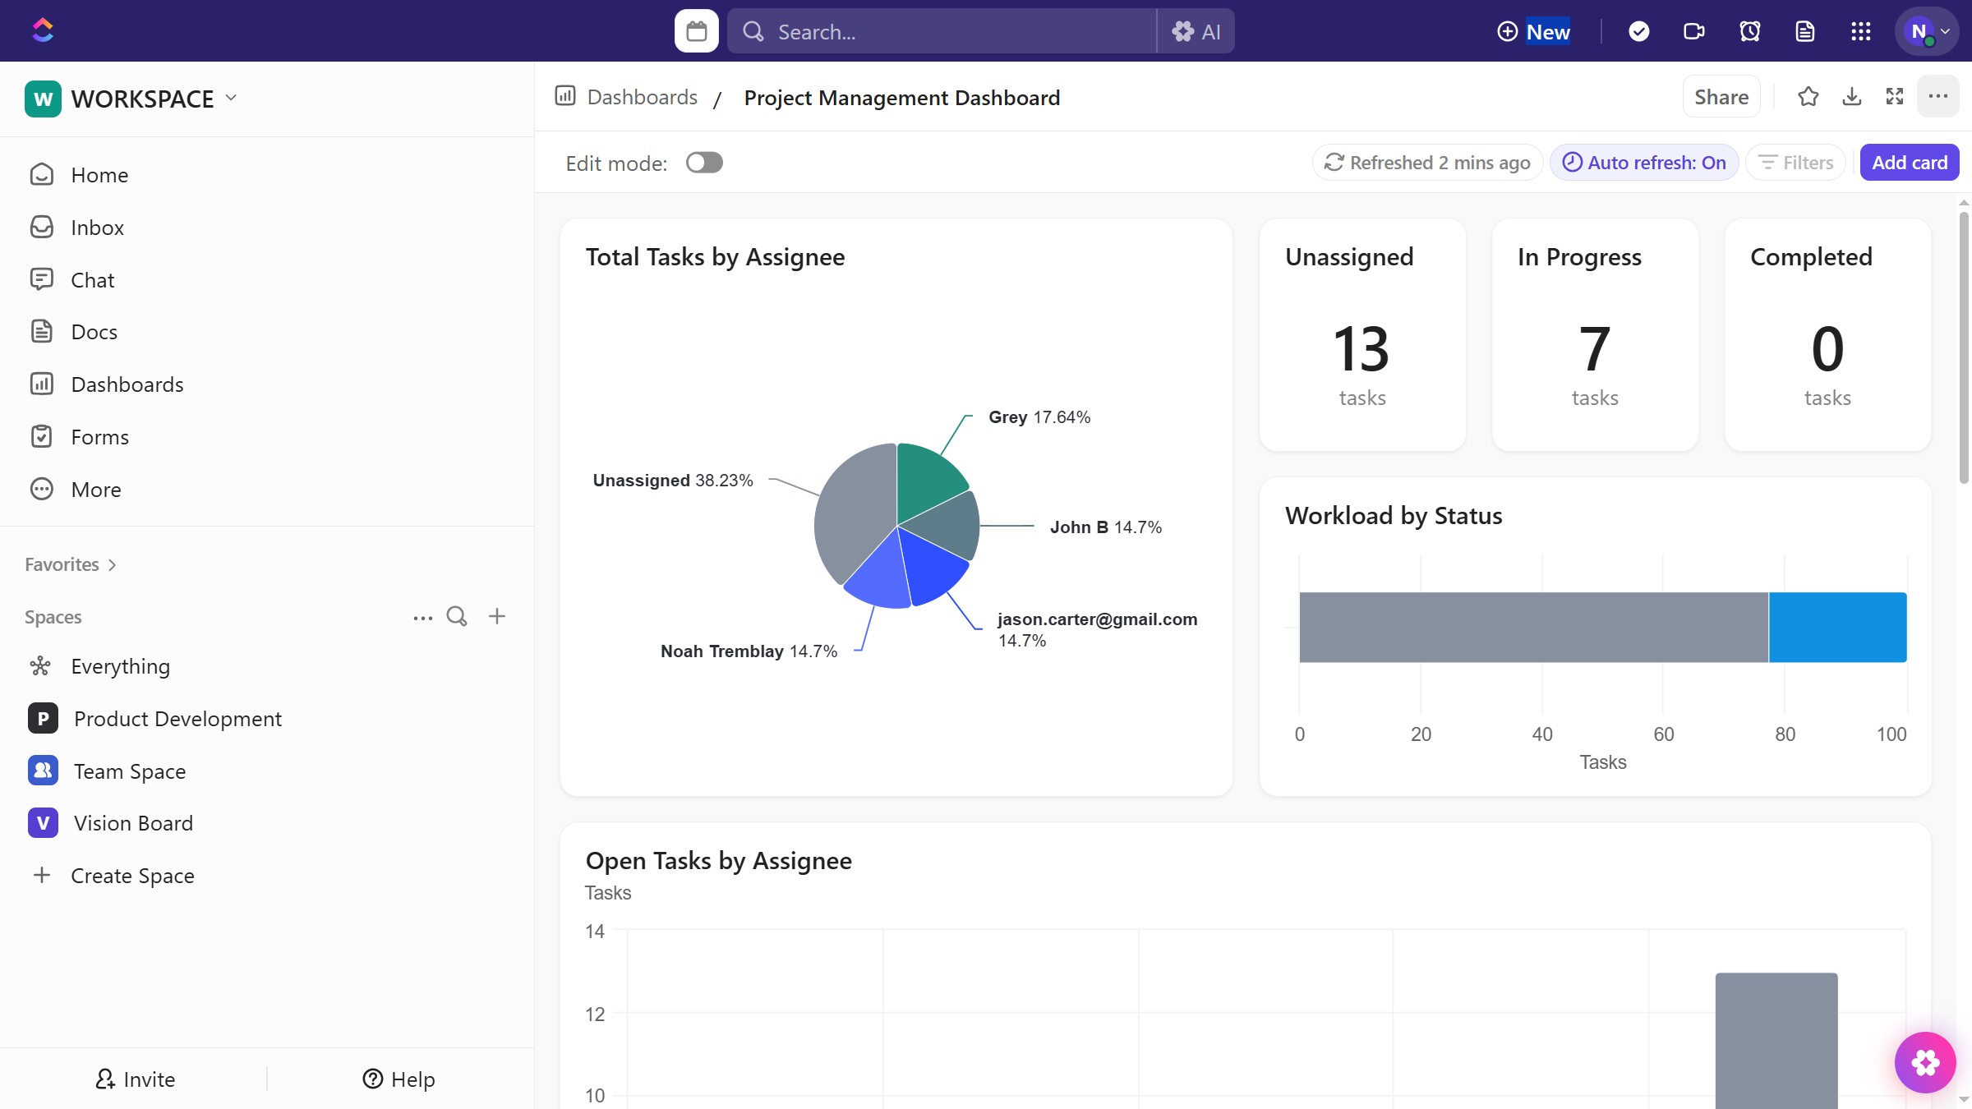The height and width of the screenshot is (1109, 1972).
Task: Open the notepad icon near the apps grid
Action: (x=1804, y=30)
